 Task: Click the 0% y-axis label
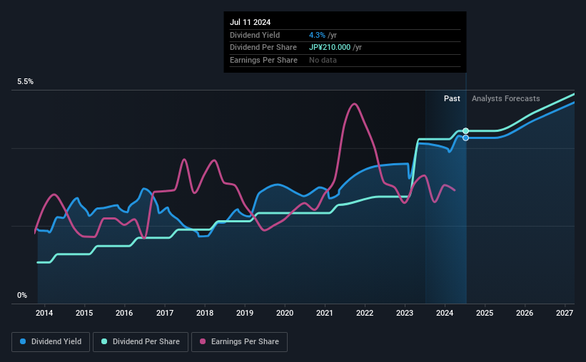pyautogui.click(x=22, y=295)
